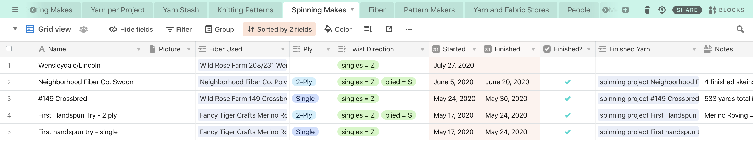Expand the Spinning Makes tab dropdown arrow
Image resolution: width=753 pixels, height=142 pixels.
click(352, 10)
